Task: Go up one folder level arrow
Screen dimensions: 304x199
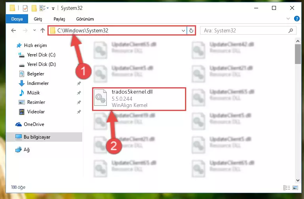Action: (x=43, y=30)
